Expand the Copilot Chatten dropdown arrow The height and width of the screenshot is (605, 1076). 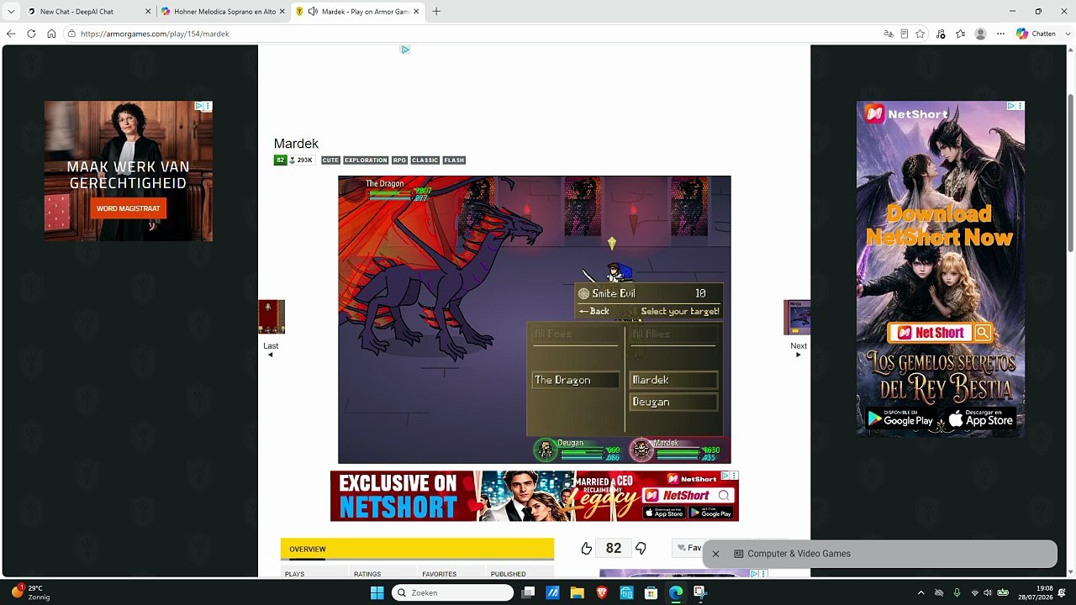pyautogui.click(x=1068, y=34)
